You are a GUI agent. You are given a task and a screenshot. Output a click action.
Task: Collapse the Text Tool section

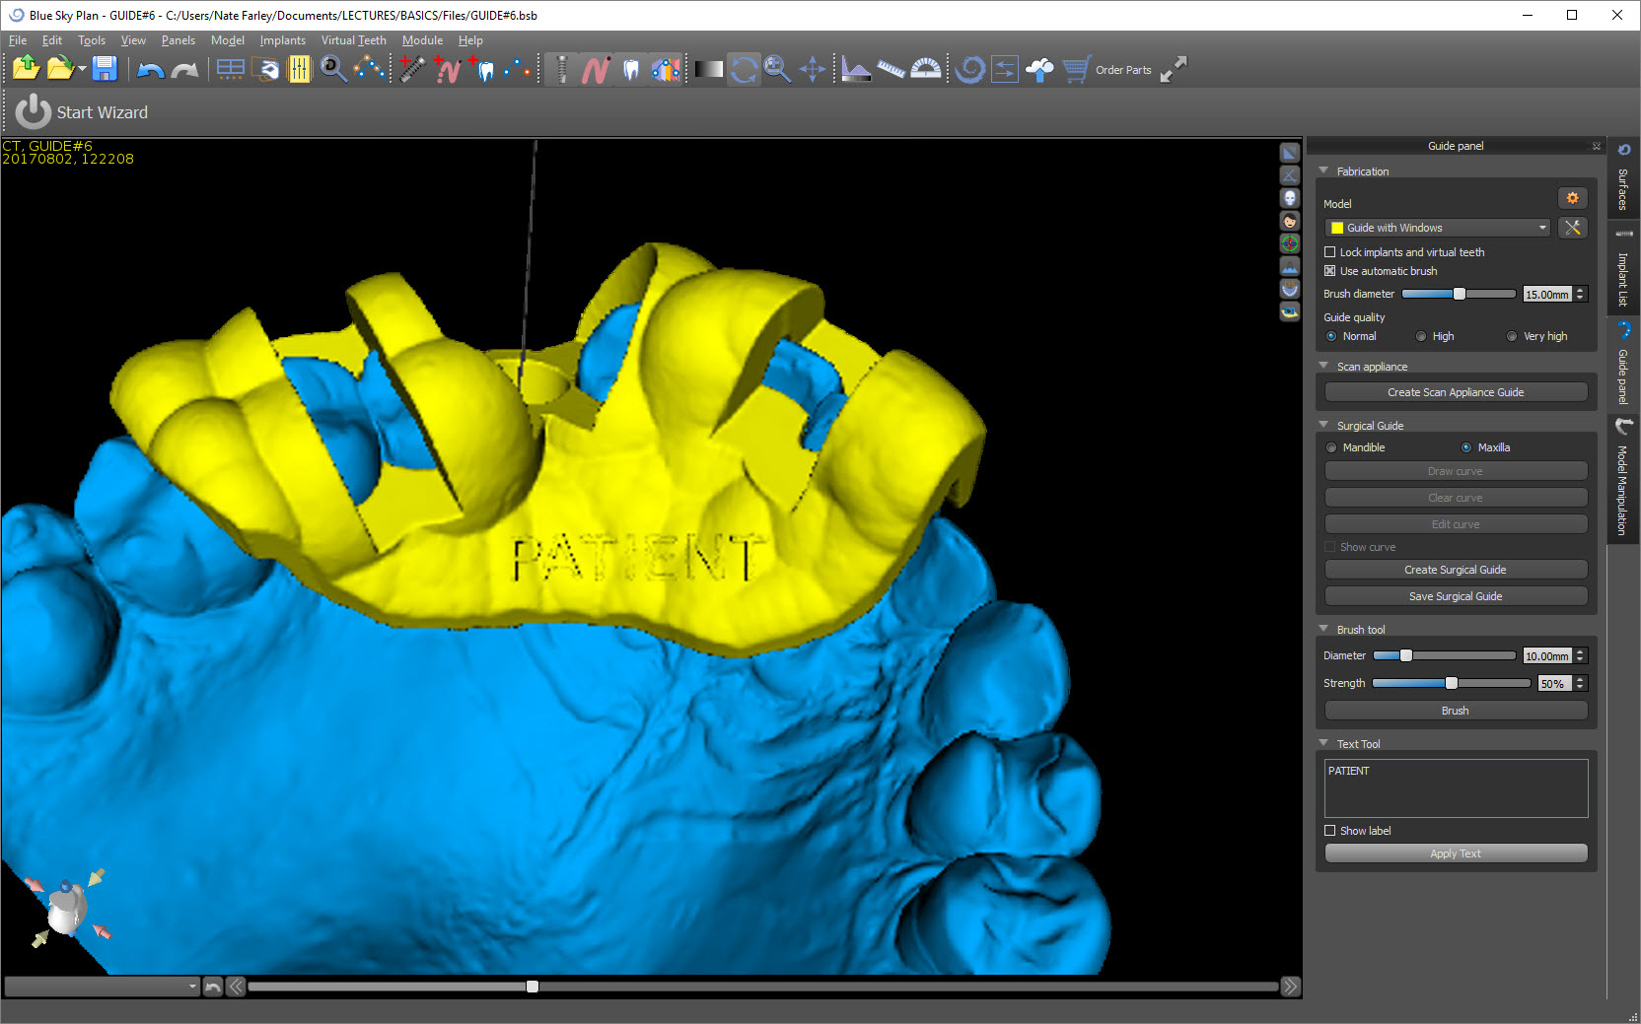coord(1323,743)
